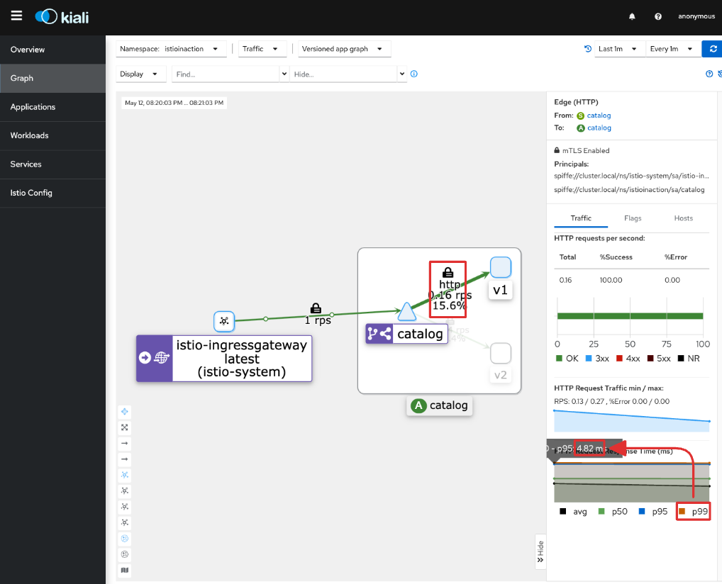Screen dimensions: 722x584
Task: Select the v2 workload node
Action: (501, 354)
